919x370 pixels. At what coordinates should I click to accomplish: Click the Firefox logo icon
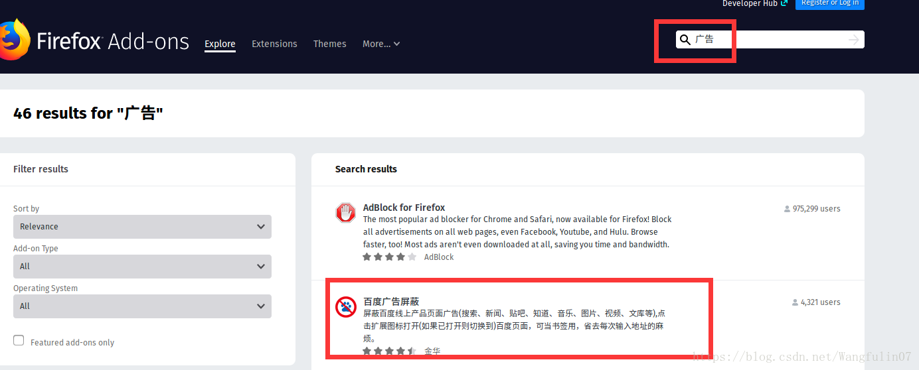14,40
